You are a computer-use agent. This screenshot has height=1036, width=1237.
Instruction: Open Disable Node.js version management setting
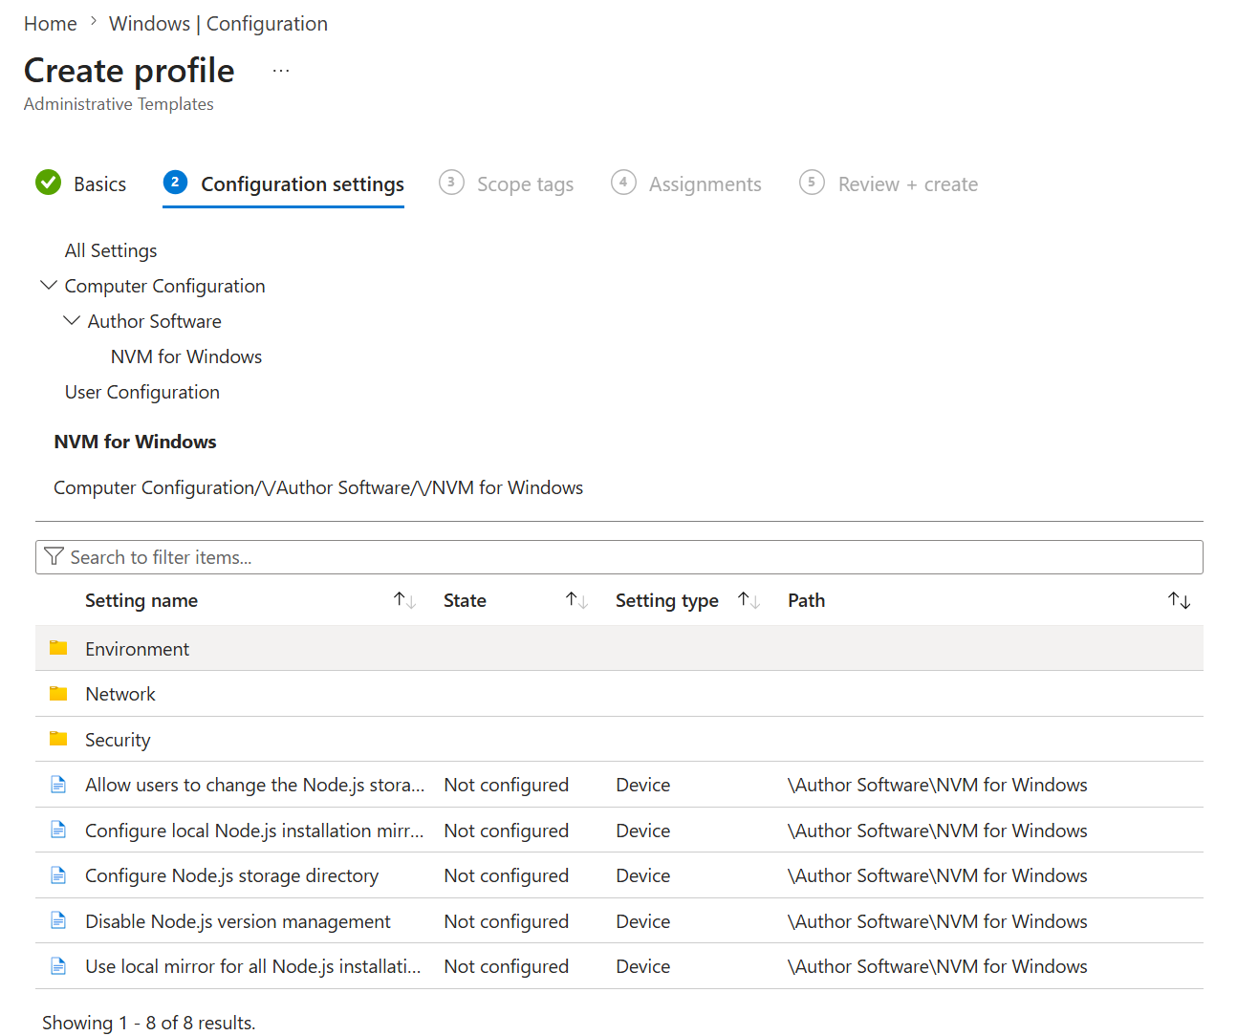[x=238, y=921]
